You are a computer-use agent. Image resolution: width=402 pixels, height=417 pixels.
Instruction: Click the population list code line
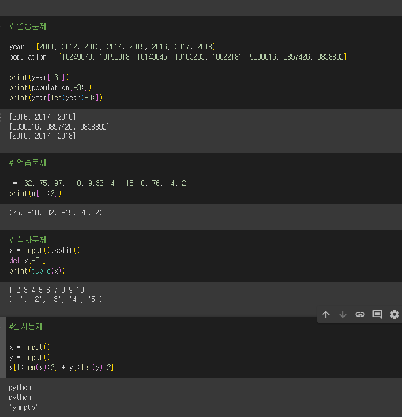click(x=178, y=57)
